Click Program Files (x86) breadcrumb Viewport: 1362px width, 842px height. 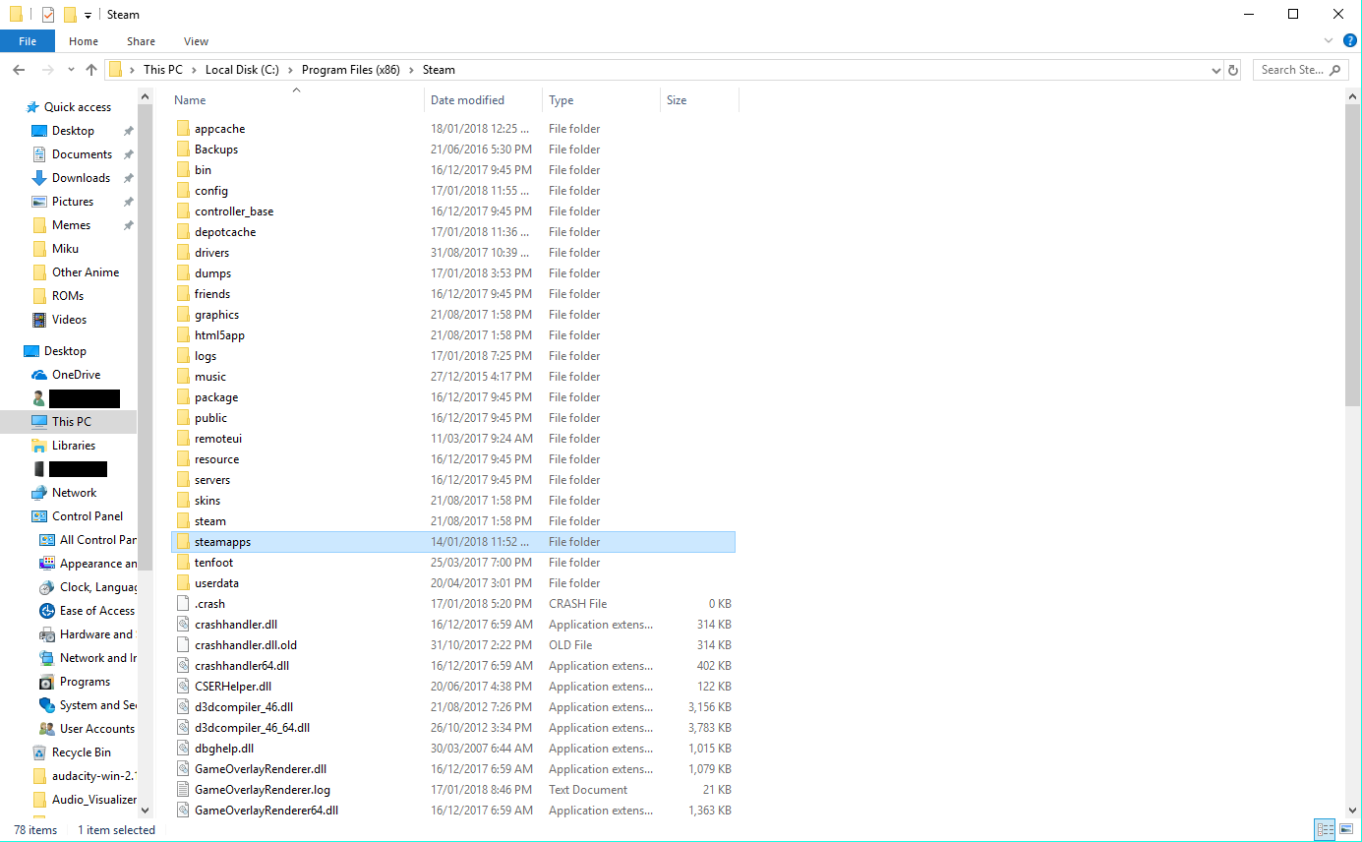[351, 70]
